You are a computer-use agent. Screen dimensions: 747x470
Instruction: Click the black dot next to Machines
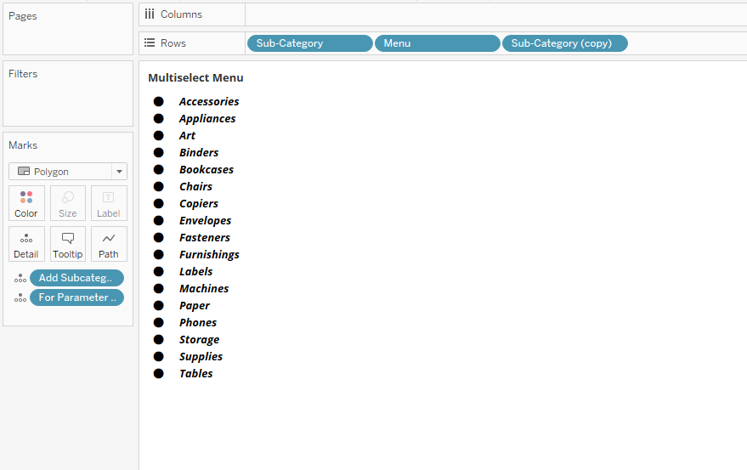[x=159, y=289]
